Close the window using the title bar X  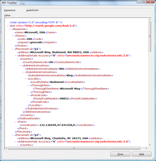[x=150, y=2]
